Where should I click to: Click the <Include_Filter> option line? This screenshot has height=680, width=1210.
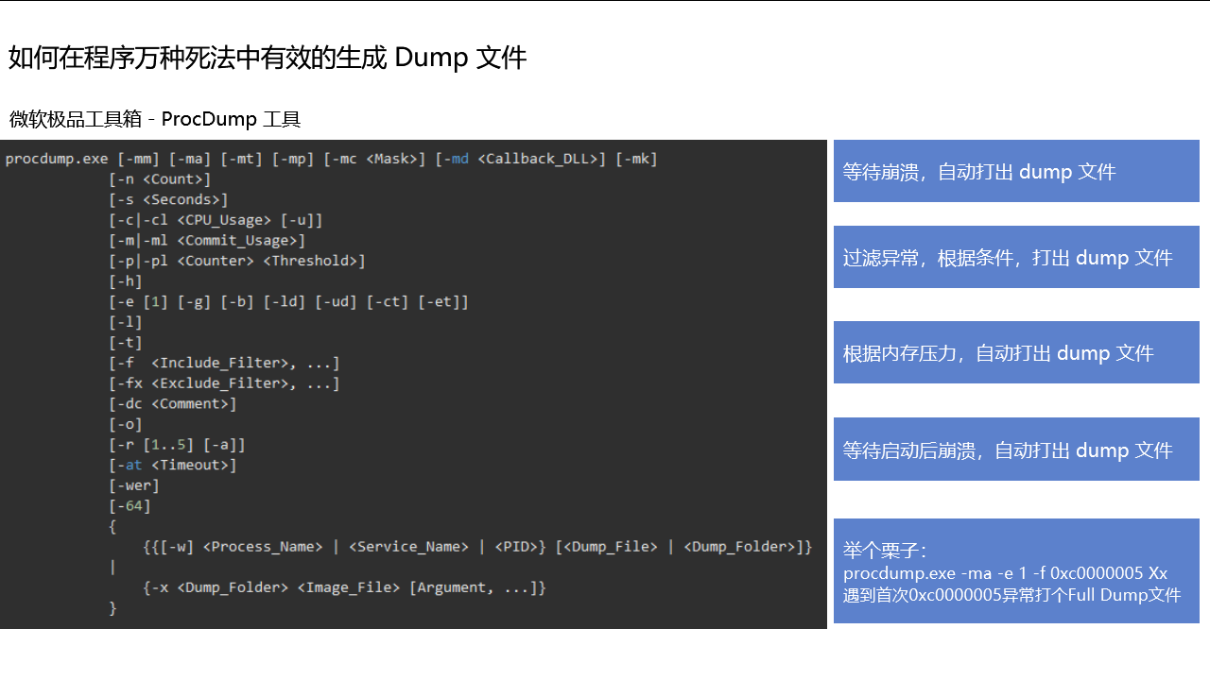[x=224, y=363]
